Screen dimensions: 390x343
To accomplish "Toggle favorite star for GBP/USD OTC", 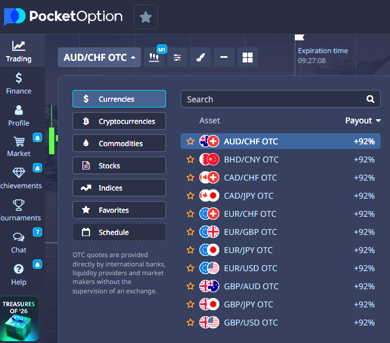I will tap(191, 323).
